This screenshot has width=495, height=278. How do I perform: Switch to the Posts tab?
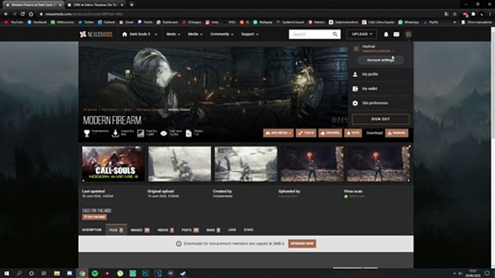point(190,230)
